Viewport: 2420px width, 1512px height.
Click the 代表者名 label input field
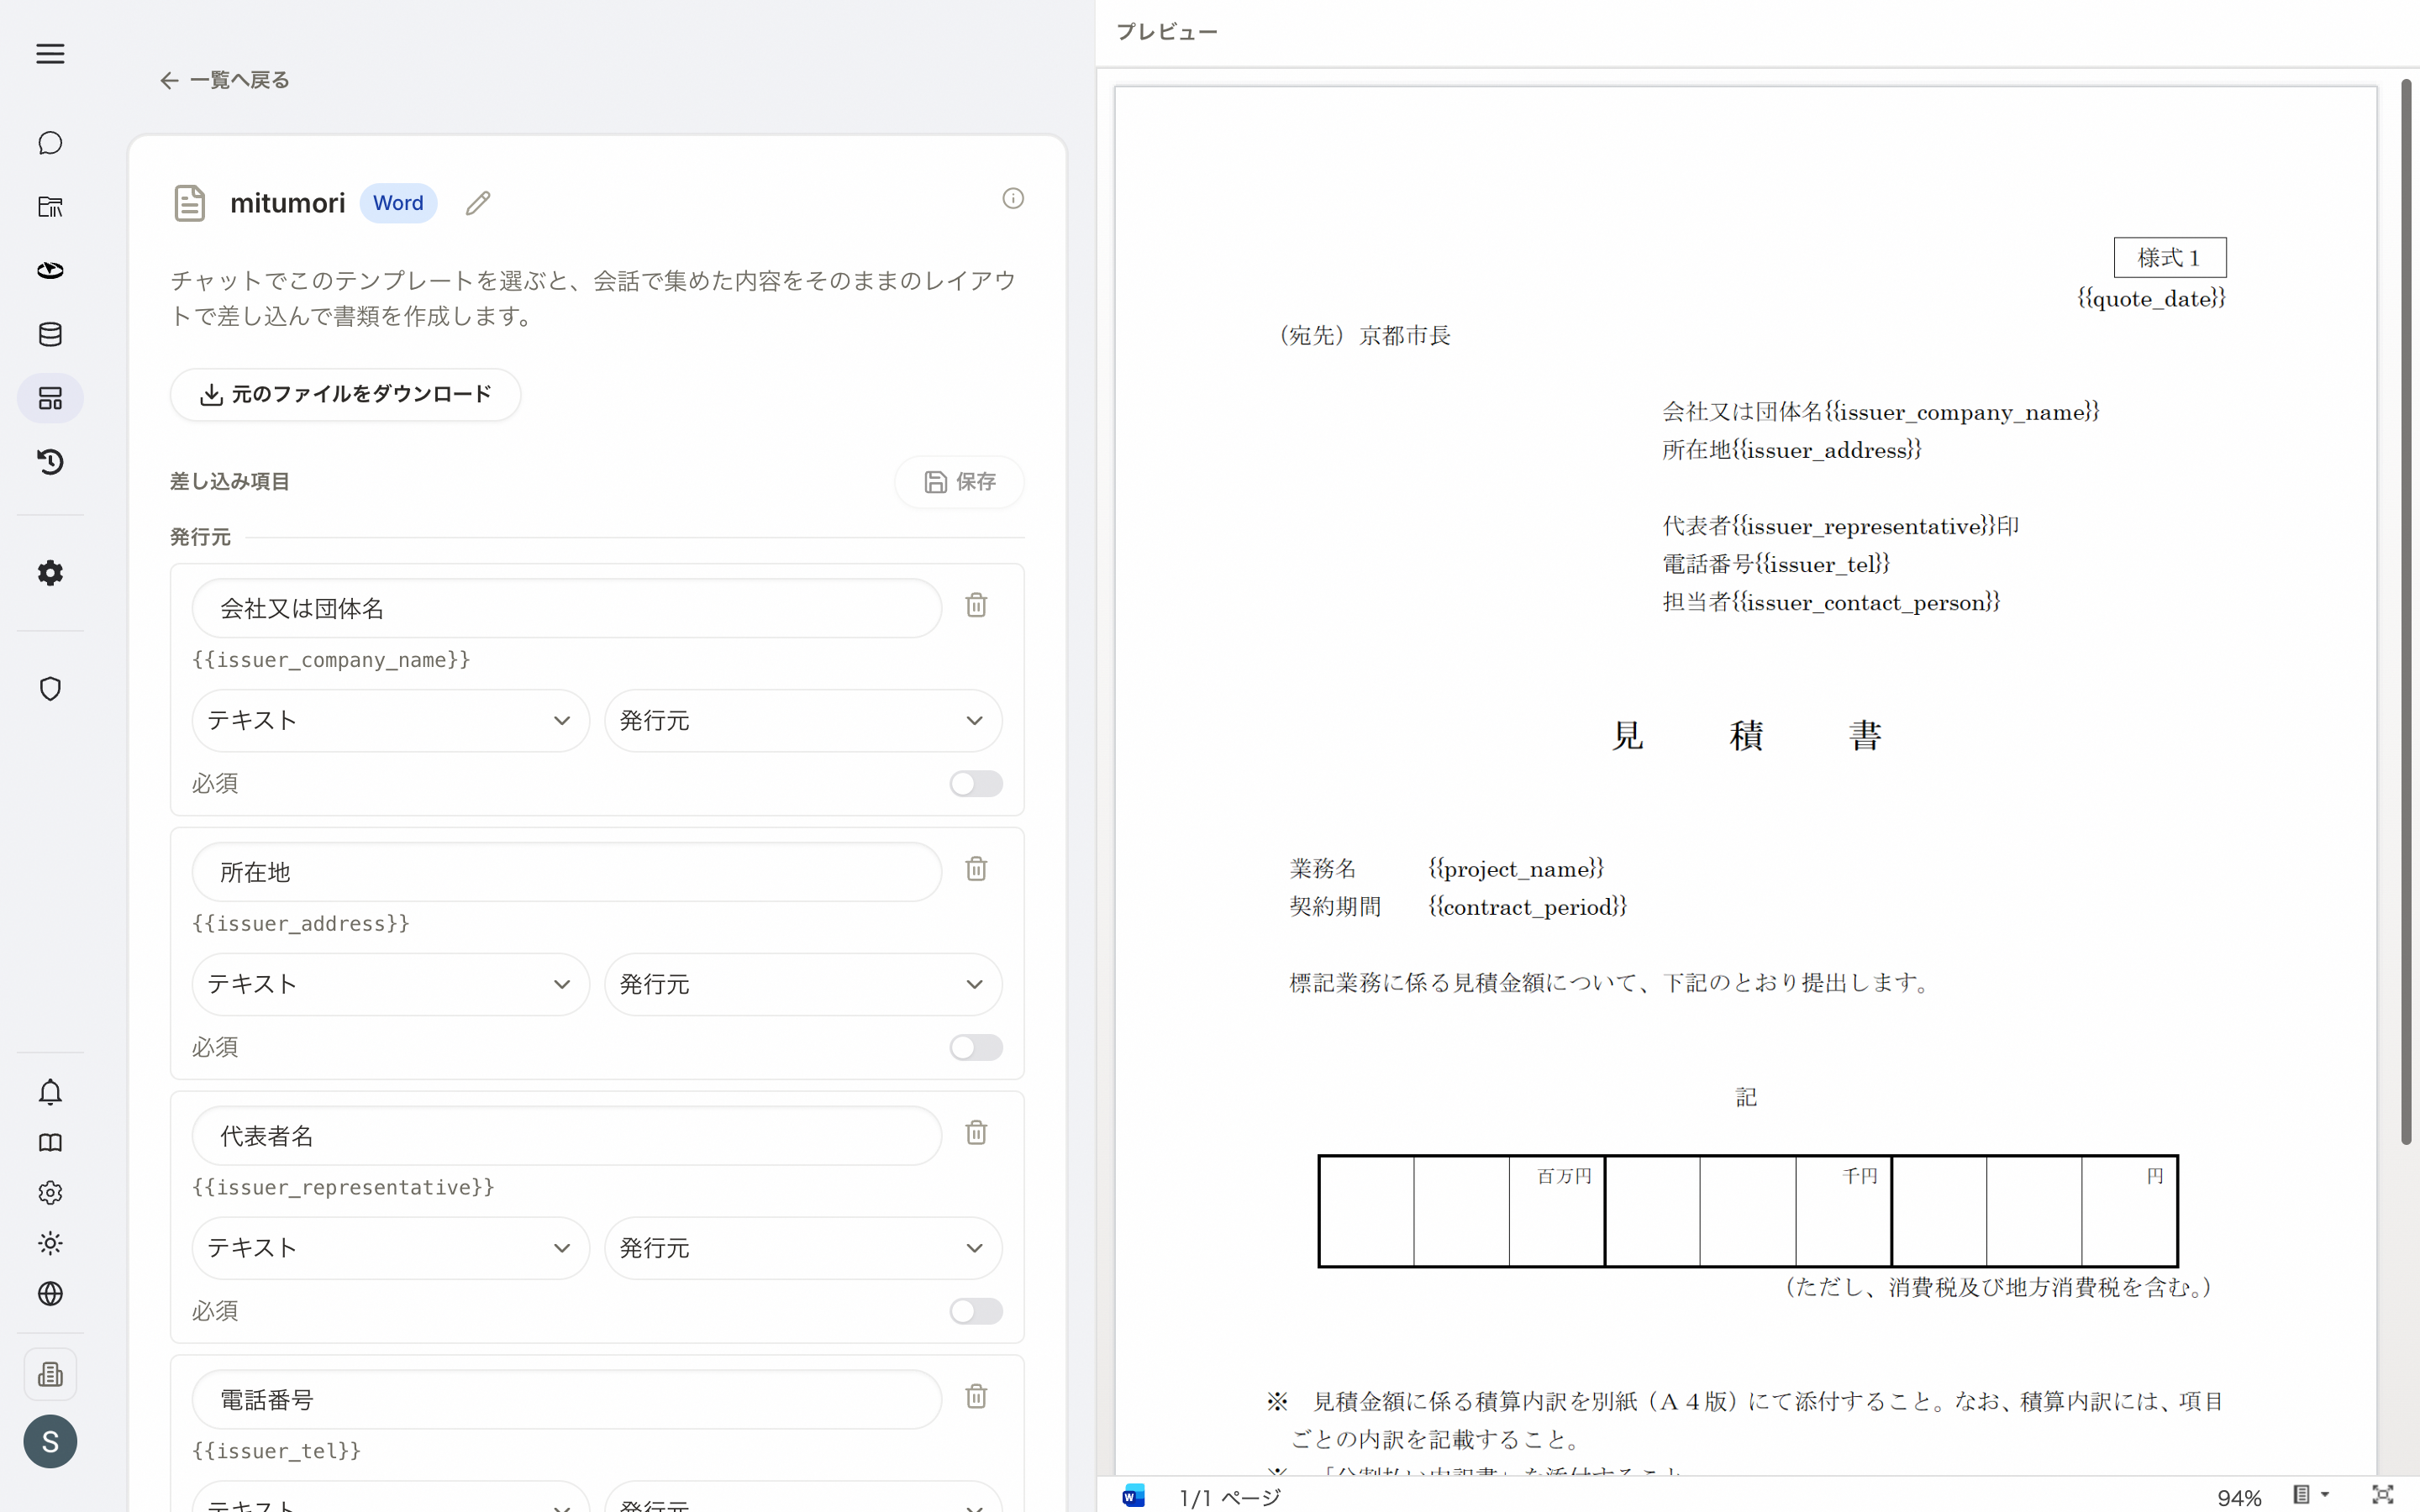pyautogui.click(x=566, y=1136)
